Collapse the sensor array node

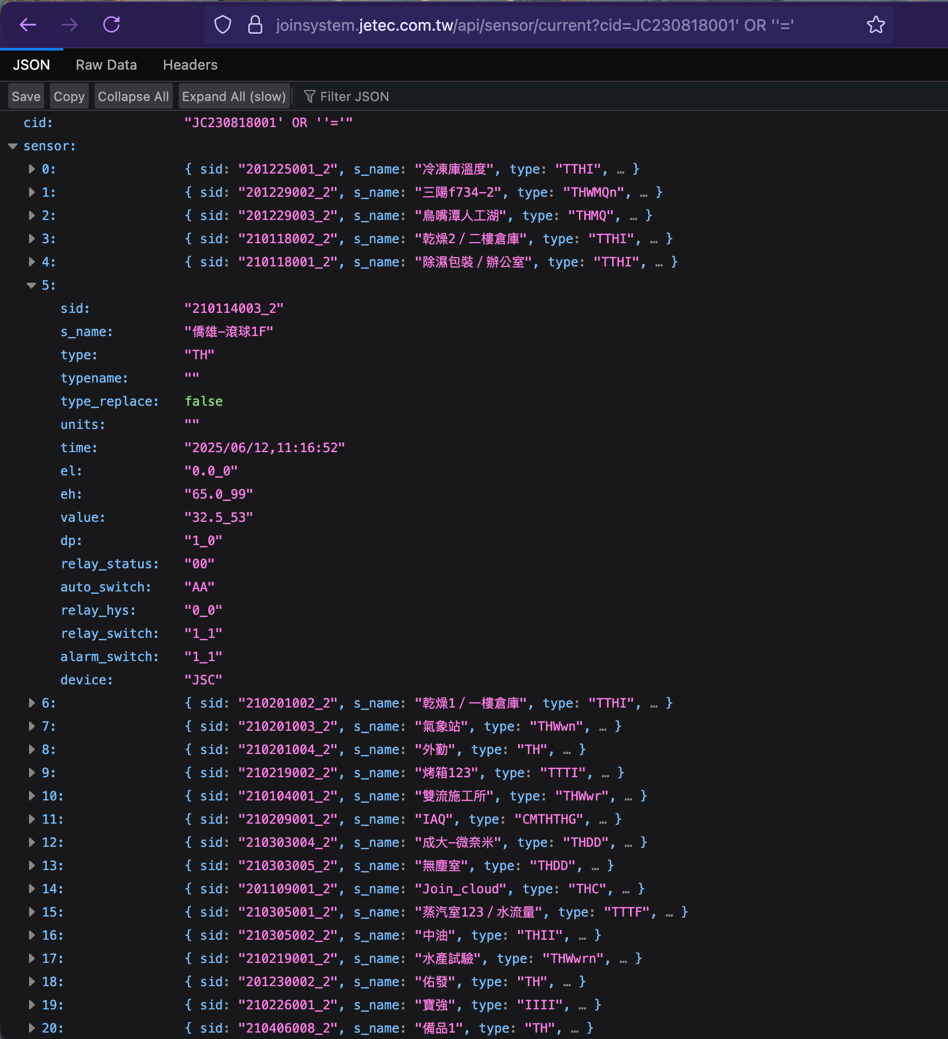pos(13,146)
